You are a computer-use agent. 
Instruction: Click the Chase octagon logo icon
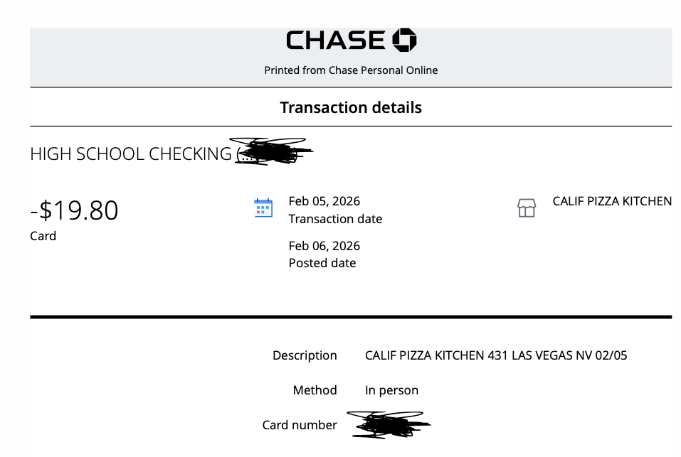click(x=404, y=41)
